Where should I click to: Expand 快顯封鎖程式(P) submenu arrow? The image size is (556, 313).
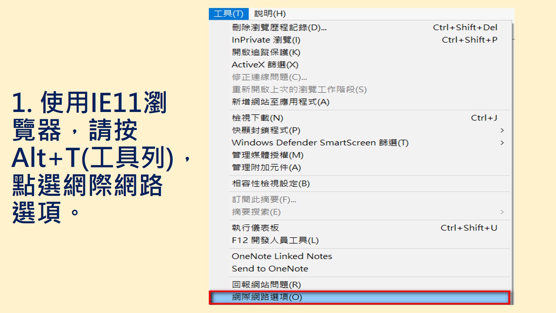502,130
